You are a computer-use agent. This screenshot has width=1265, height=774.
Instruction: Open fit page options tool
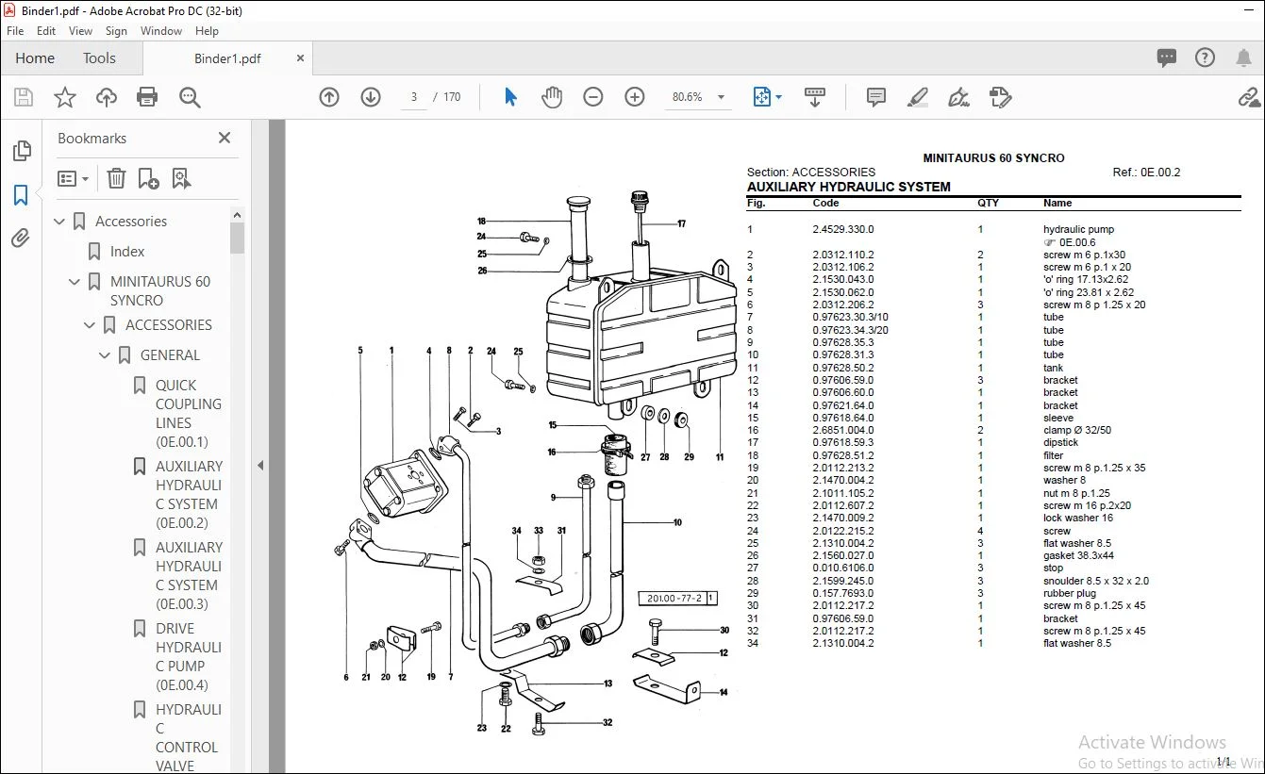point(767,97)
